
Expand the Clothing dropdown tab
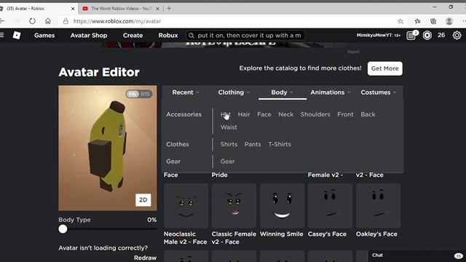(234, 92)
